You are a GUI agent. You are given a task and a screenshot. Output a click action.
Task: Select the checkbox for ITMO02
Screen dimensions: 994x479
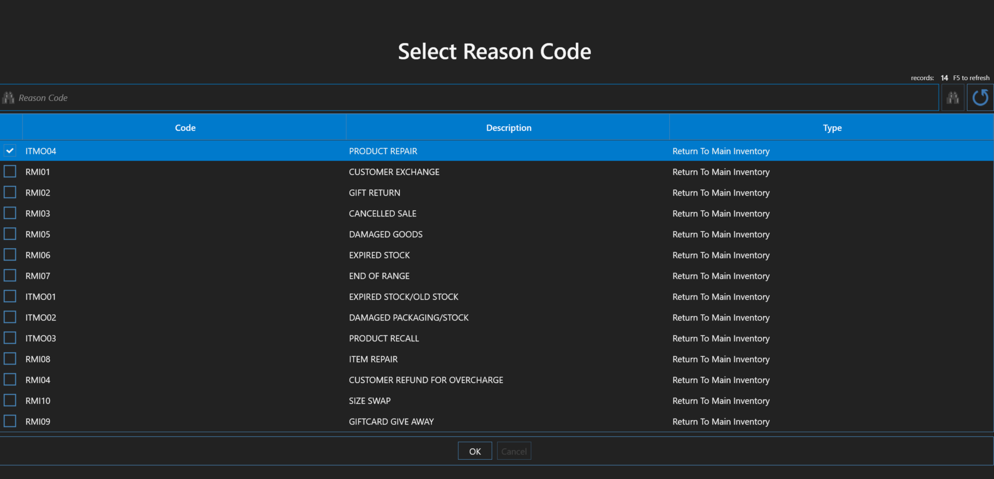10,317
